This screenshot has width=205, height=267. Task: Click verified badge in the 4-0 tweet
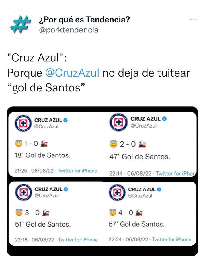coord(159,189)
